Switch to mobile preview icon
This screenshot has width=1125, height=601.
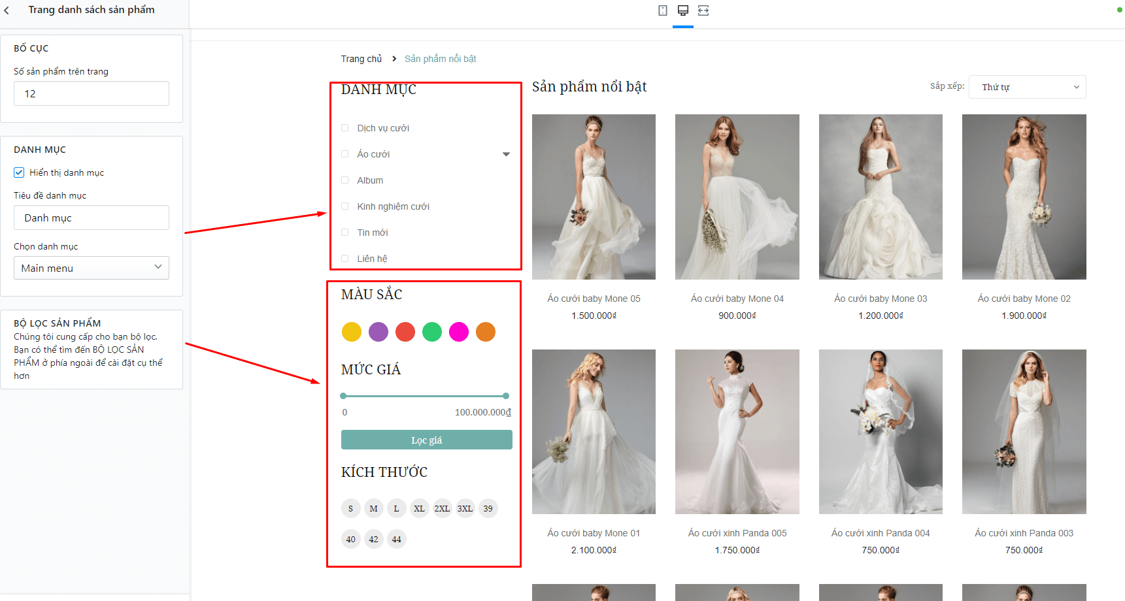pyautogui.click(x=663, y=10)
